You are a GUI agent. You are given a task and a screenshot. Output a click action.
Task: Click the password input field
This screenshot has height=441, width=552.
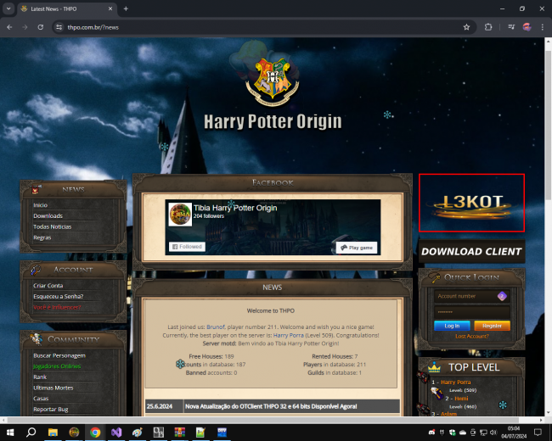tap(471, 312)
